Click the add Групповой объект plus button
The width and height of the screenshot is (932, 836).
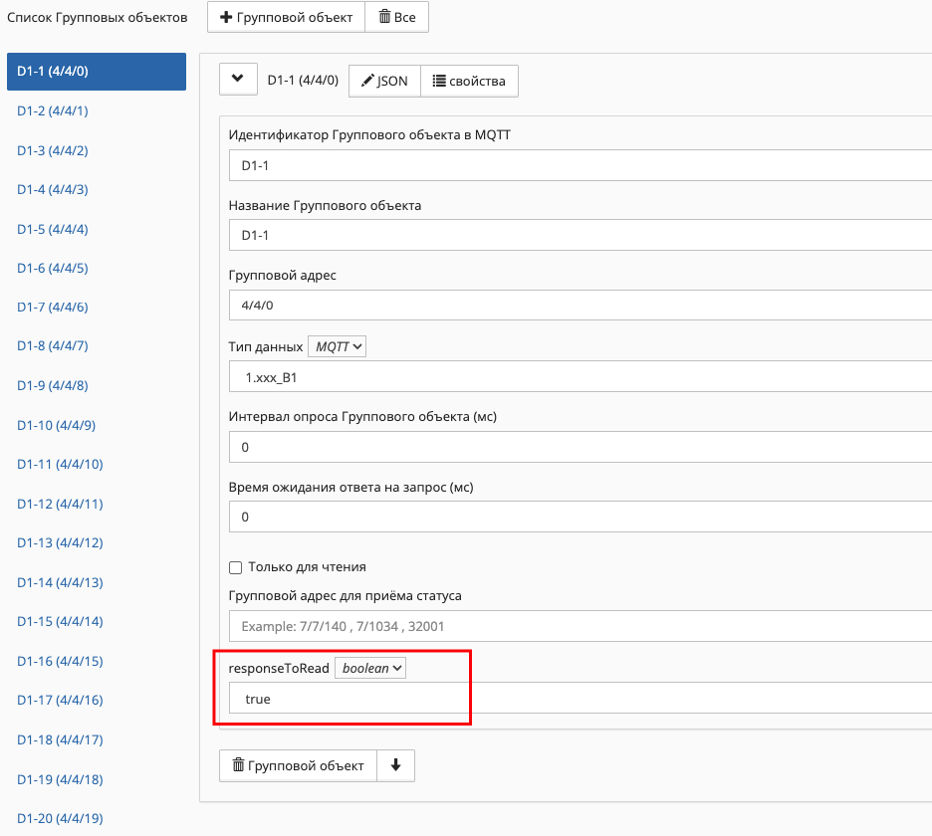286,18
